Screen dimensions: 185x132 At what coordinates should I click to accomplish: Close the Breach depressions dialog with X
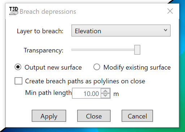pyautogui.click(x=170, y=11)
